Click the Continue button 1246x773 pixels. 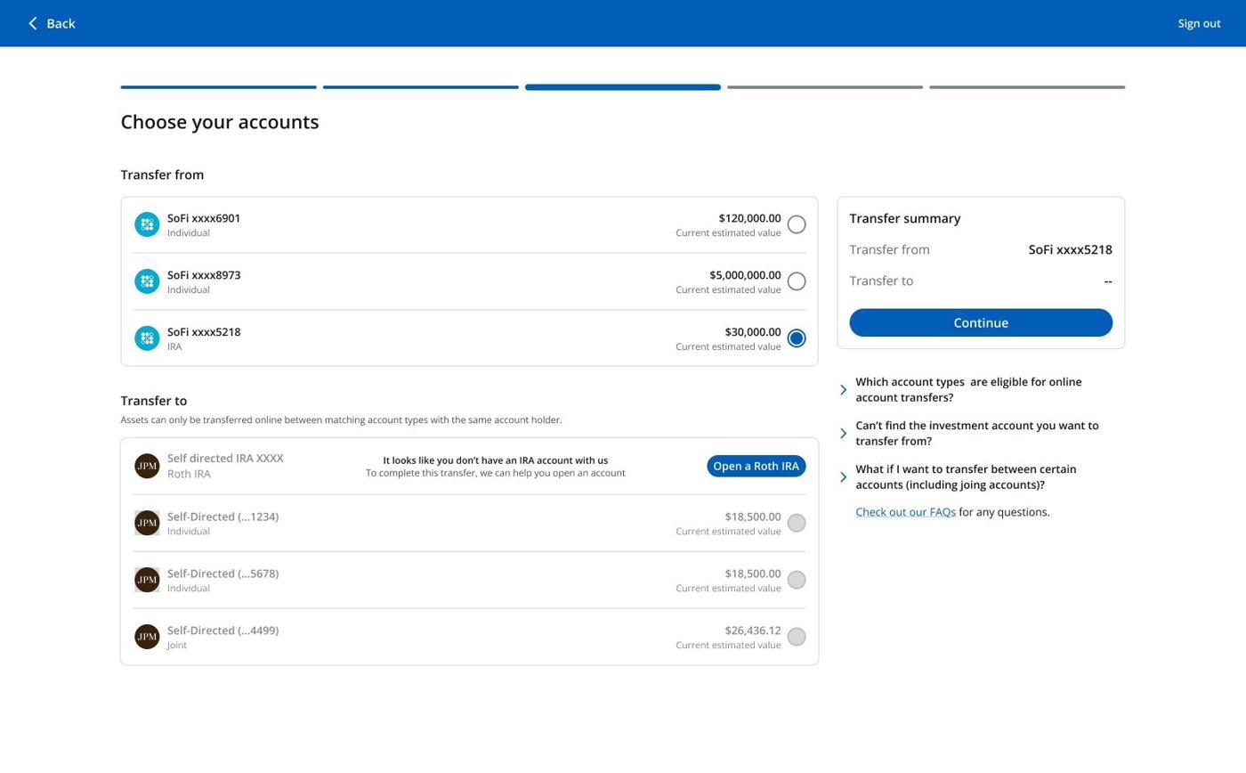point(981,322)
